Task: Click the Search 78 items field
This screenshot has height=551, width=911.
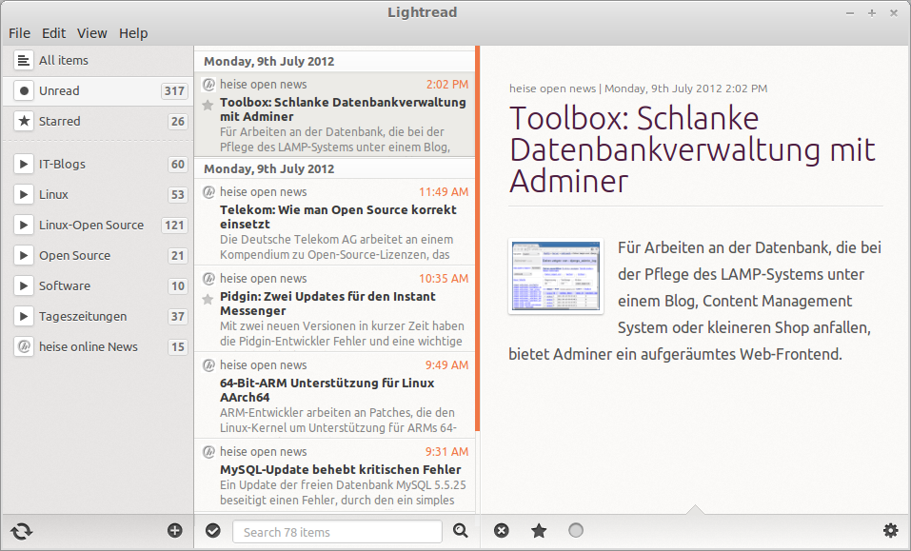Action: click(x=337, y=532)
